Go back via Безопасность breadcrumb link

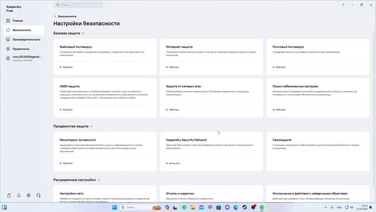pyautogui.click(x=67, y=16)
